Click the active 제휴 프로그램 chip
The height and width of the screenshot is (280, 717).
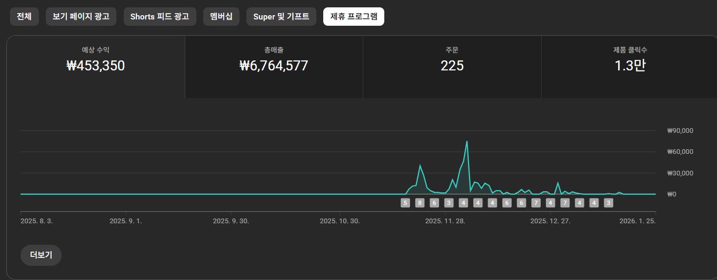[x=353, y=16]
